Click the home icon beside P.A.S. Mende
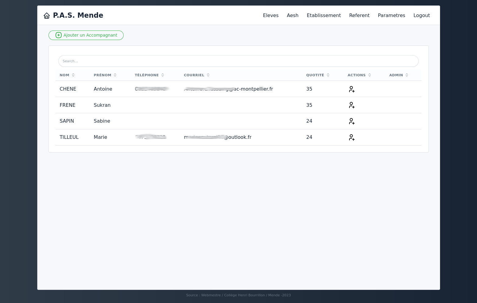Screen dimensions: 477x303 [47, 16]
